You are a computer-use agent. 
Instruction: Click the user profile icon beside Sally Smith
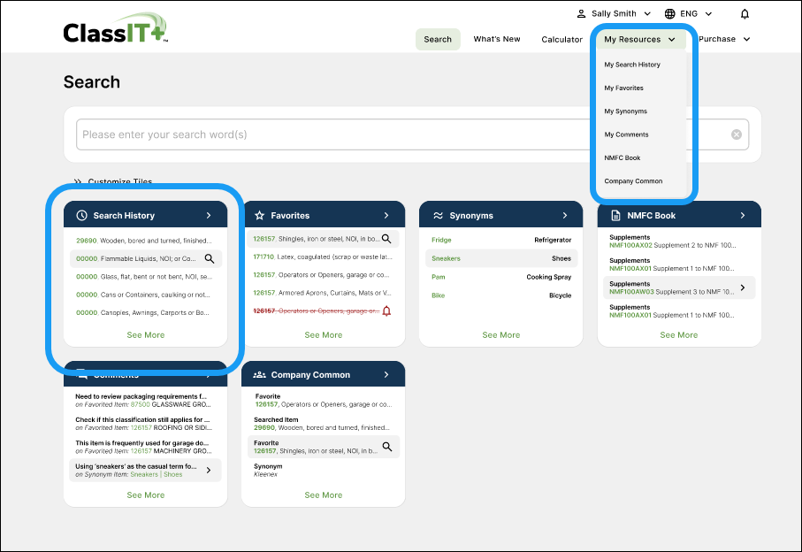click(581, 14)
